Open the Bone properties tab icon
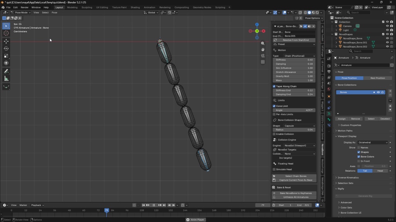Viewport: 396px width, 222px height. click(x=329, y=119)
